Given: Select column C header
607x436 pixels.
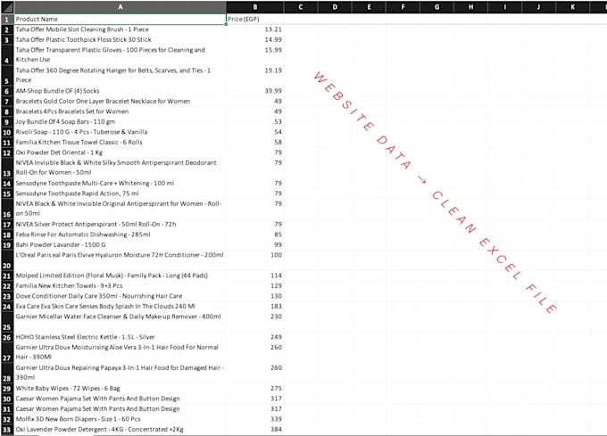Looking at the screenshot, I should 301,6.
